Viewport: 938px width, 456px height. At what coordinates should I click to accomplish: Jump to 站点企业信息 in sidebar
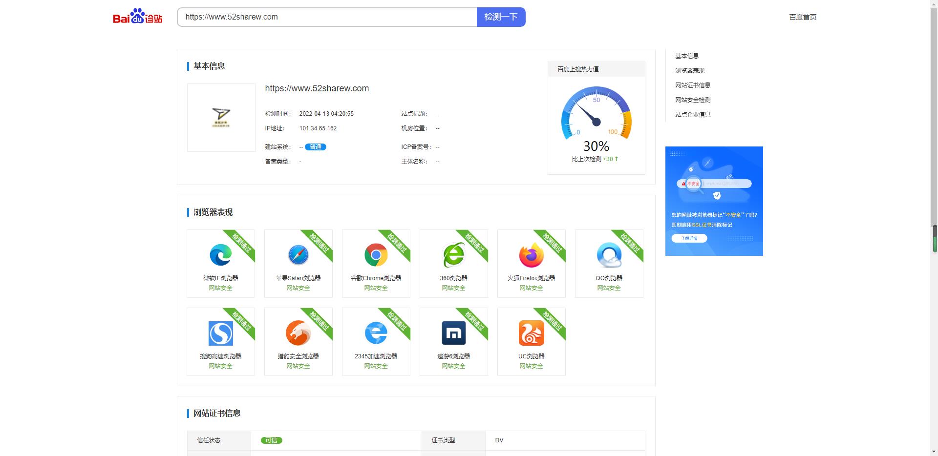point(693,115)
